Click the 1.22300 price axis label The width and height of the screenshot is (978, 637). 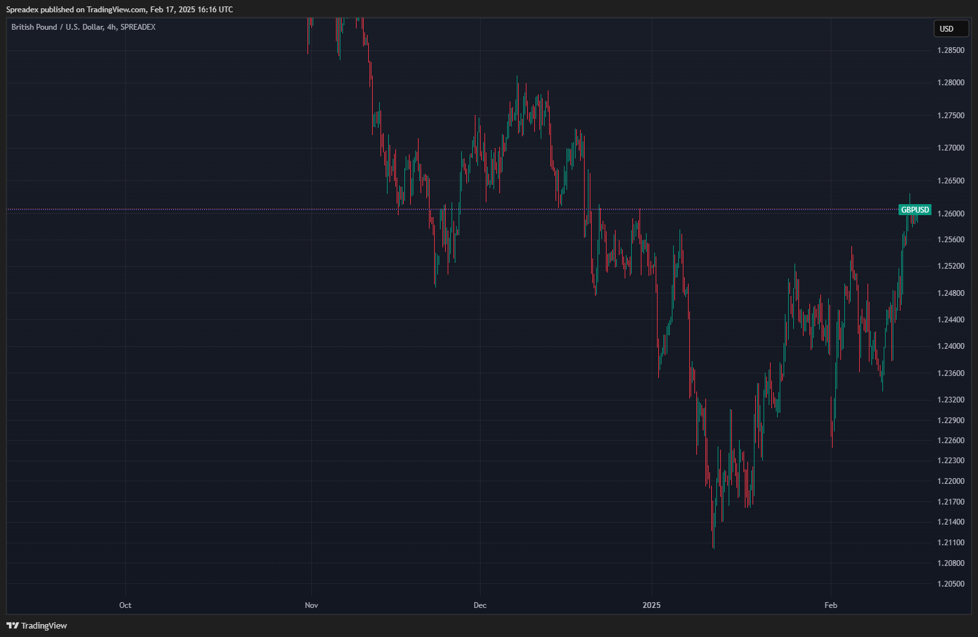pyautogui.click(x=951, y=461)
